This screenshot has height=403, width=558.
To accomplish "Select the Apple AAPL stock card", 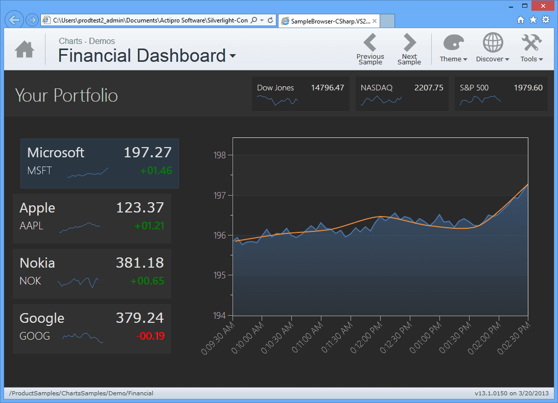I will click(92, 219).
